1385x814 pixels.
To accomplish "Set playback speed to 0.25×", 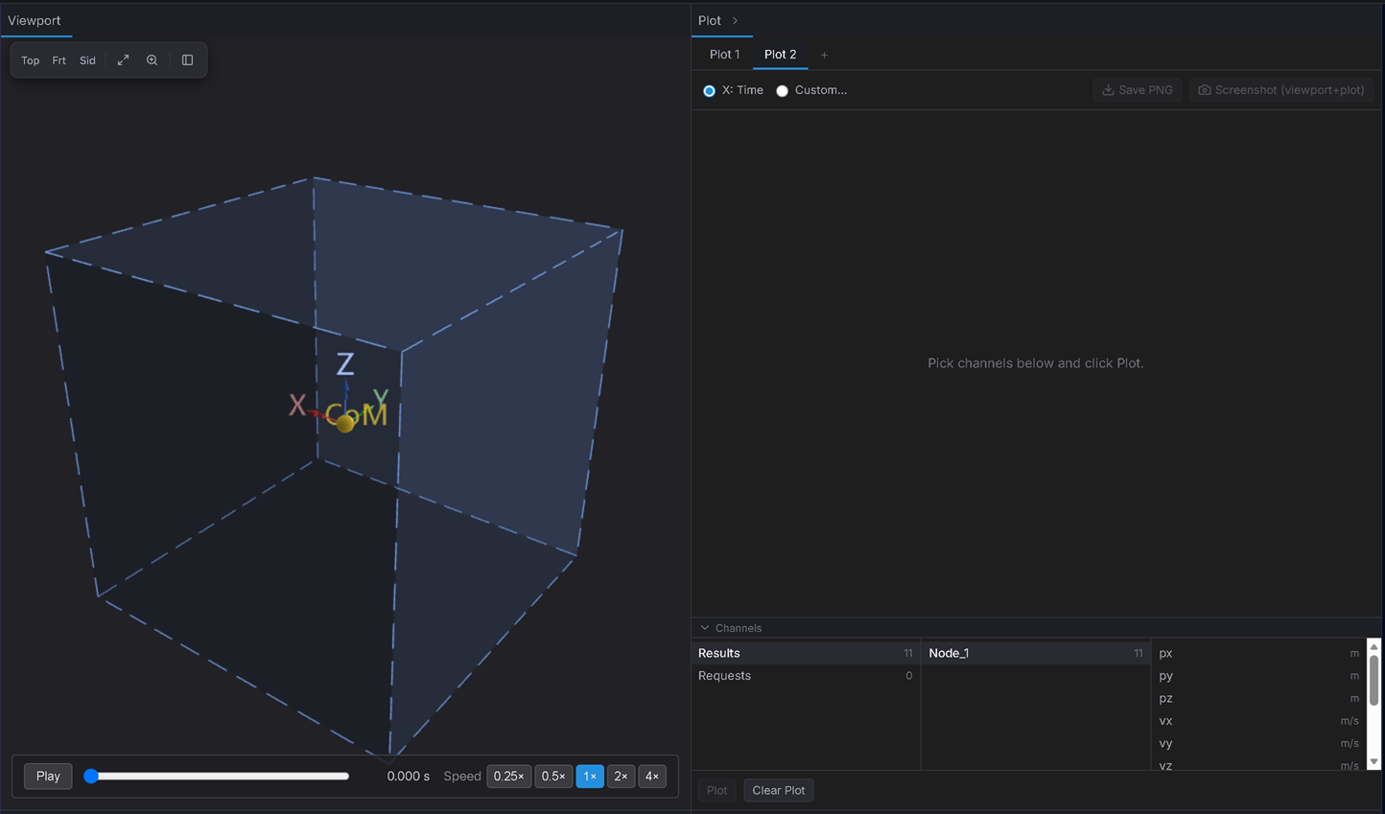I will pos(508,776).
